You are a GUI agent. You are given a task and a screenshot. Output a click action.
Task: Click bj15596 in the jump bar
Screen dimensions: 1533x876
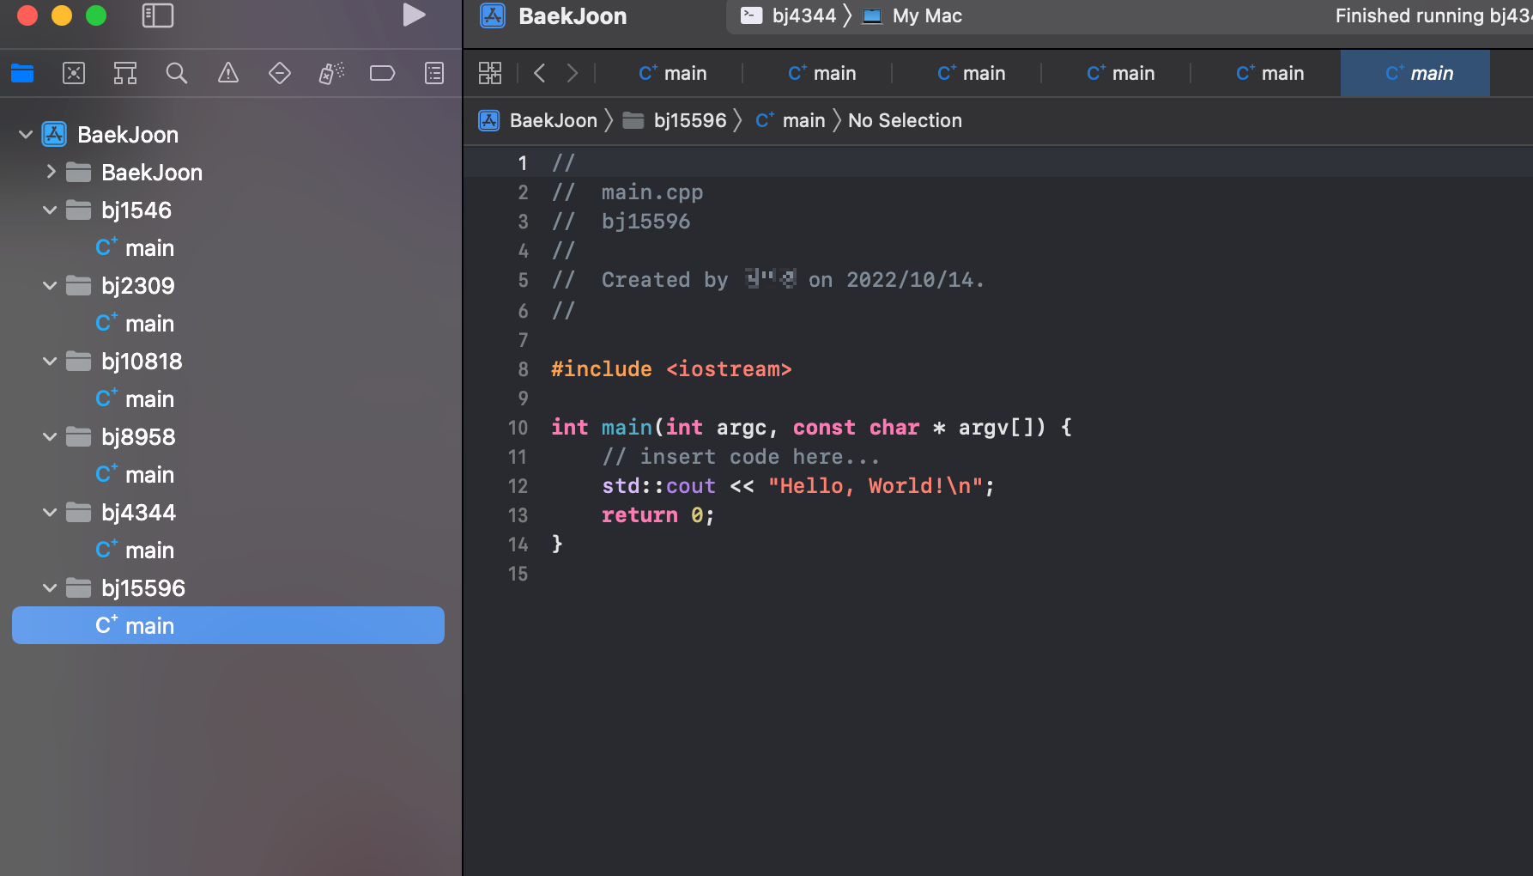click(676, 120)
